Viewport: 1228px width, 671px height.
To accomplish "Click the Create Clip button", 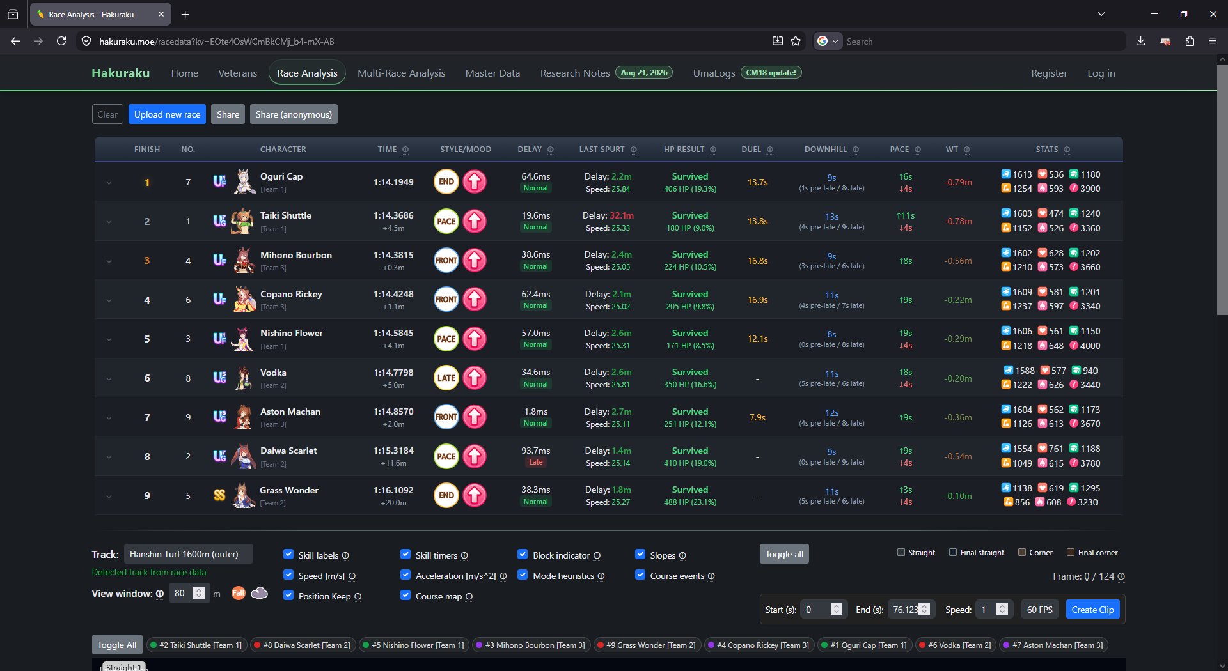I will click(x=1092, y=610).
